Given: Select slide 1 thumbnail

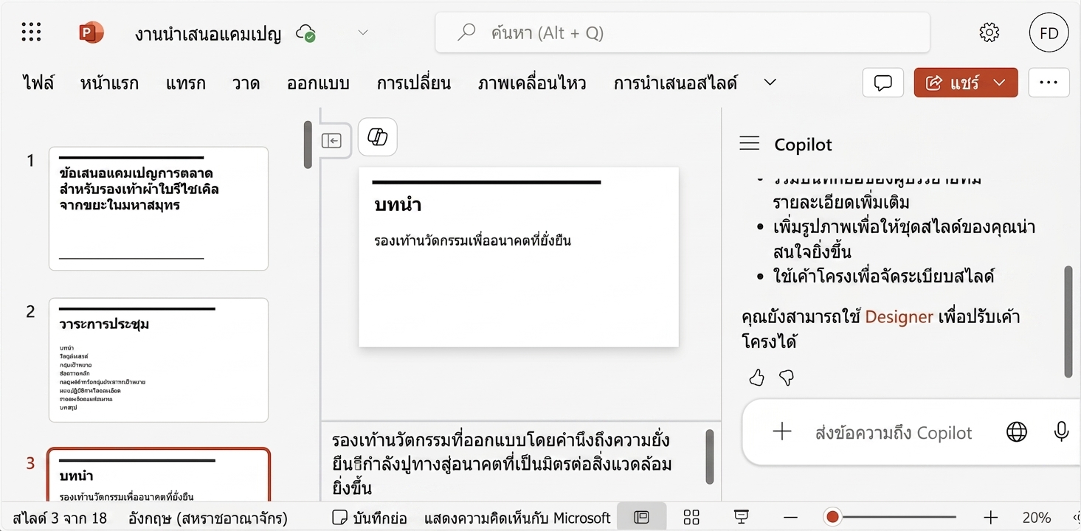Looking at the screenshot, I should 159,209.
